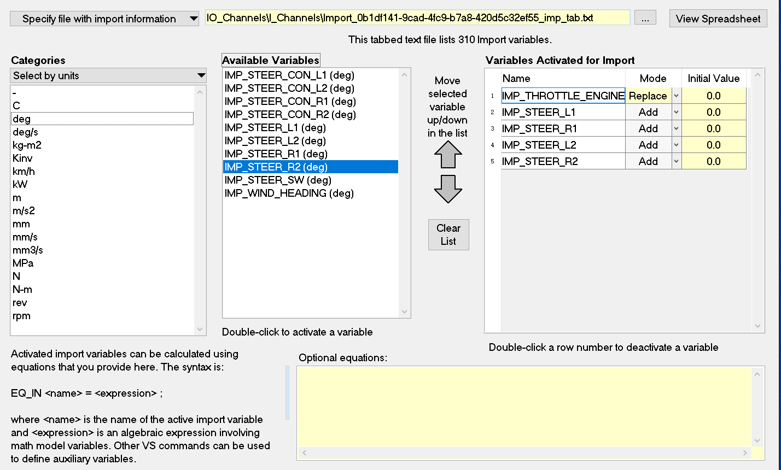This screenshot has width=781, height=470.
Task: Edit Initial Value for IMP_STEER_L1 row
Action: pos(714,112)
